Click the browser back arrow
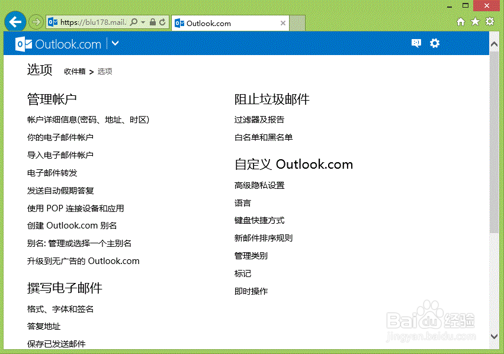Viewport: 504px width, 354px height. point(14,22)
